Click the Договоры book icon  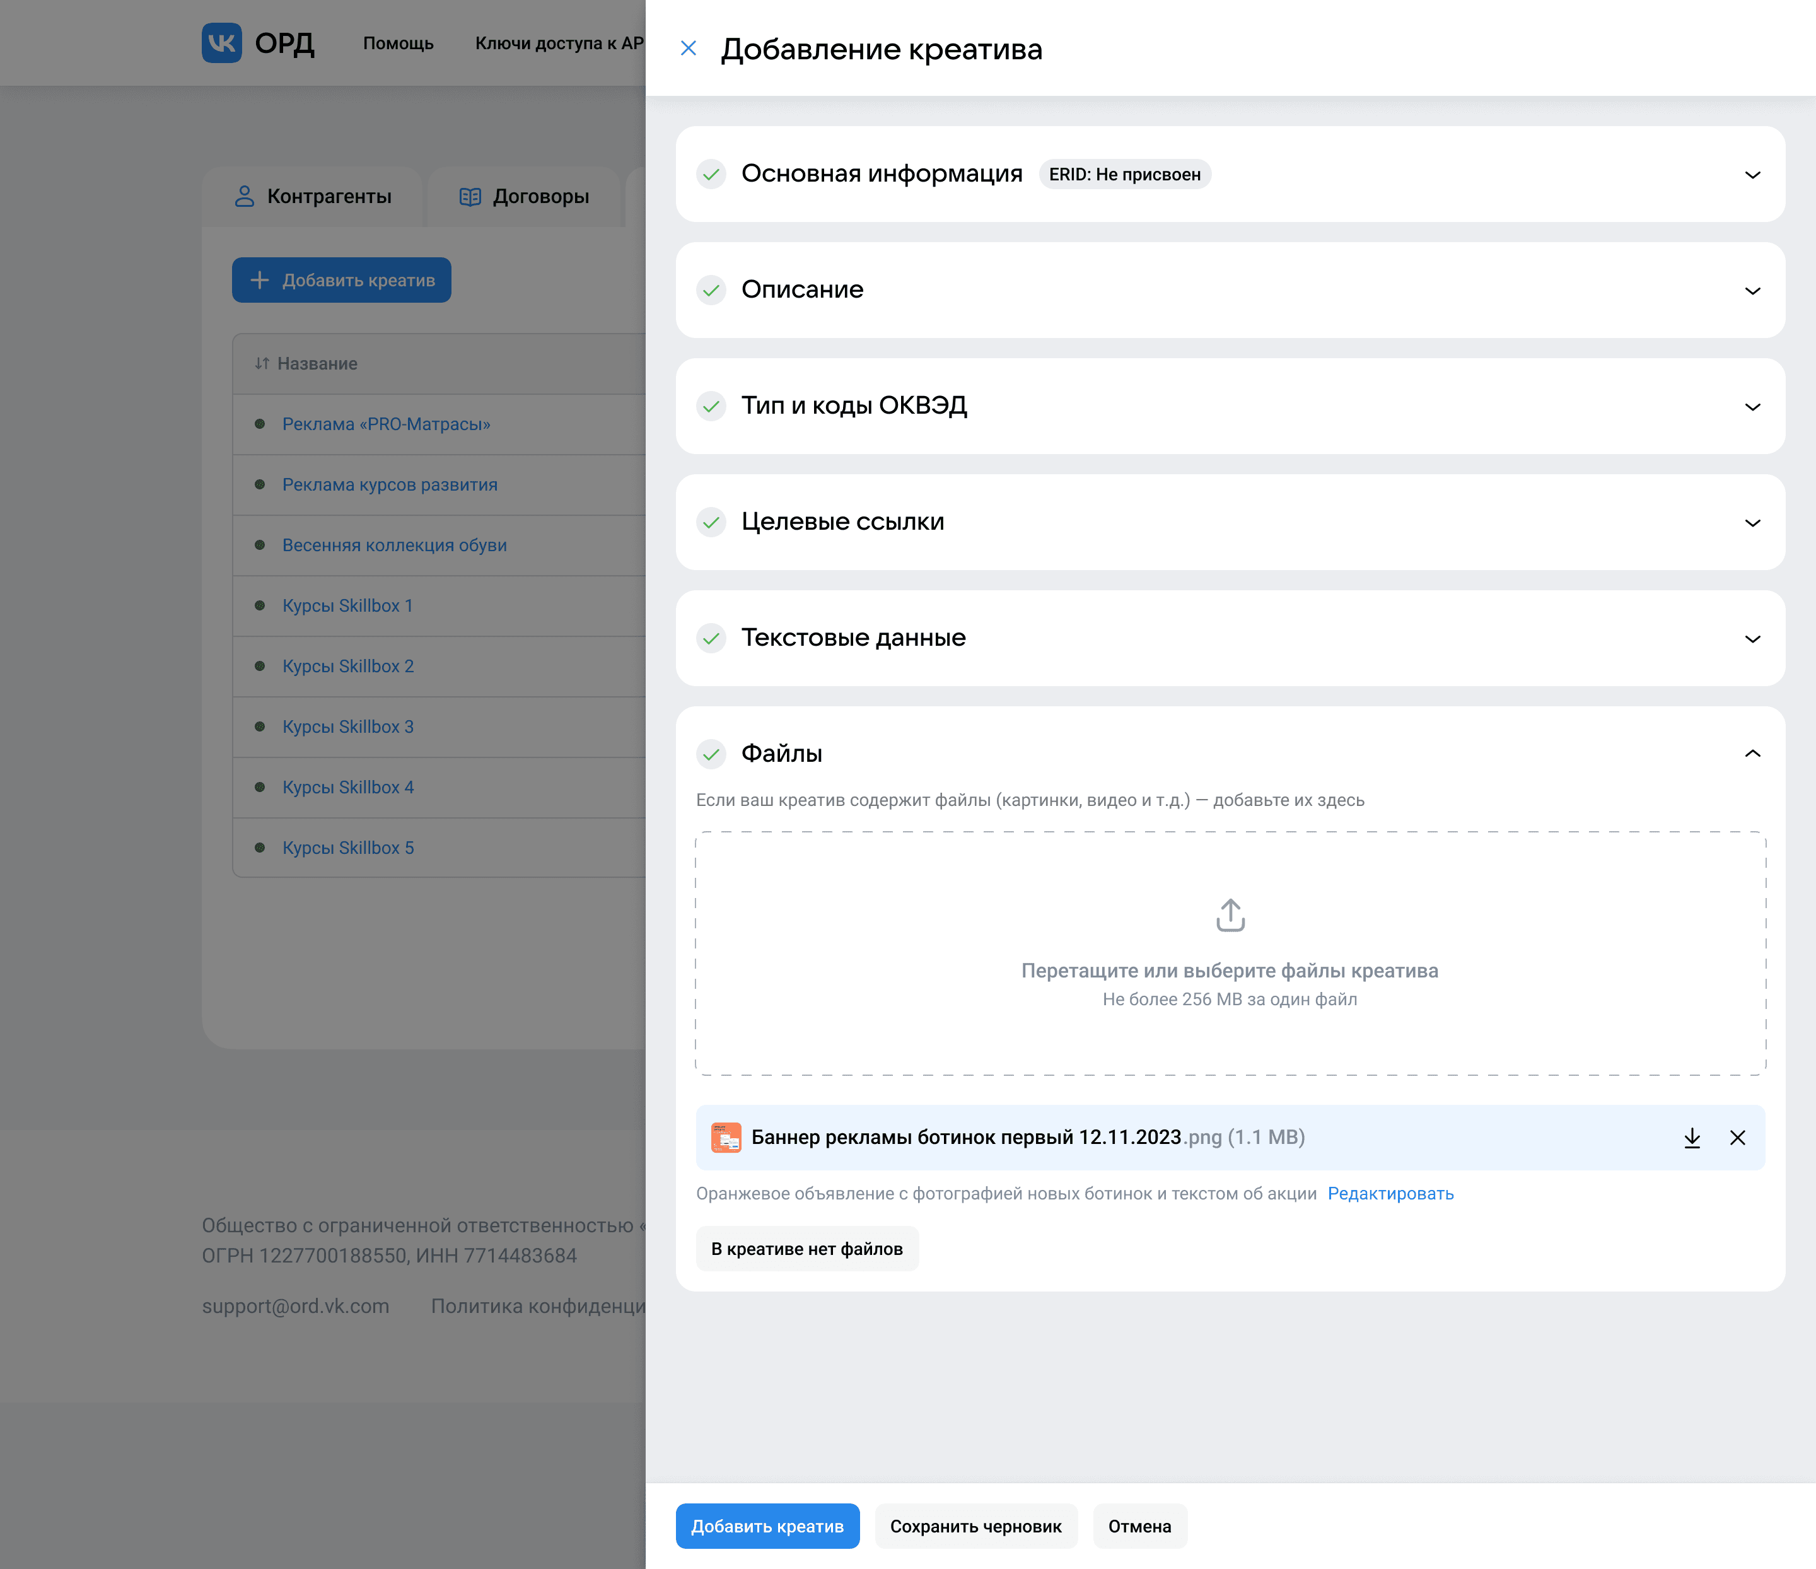coord(470,196)
